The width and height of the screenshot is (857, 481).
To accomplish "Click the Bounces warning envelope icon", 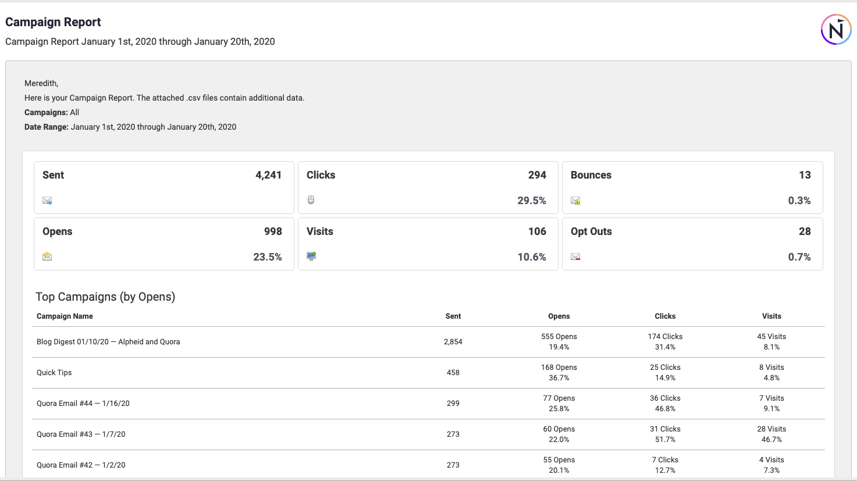I will coord(575,200).
